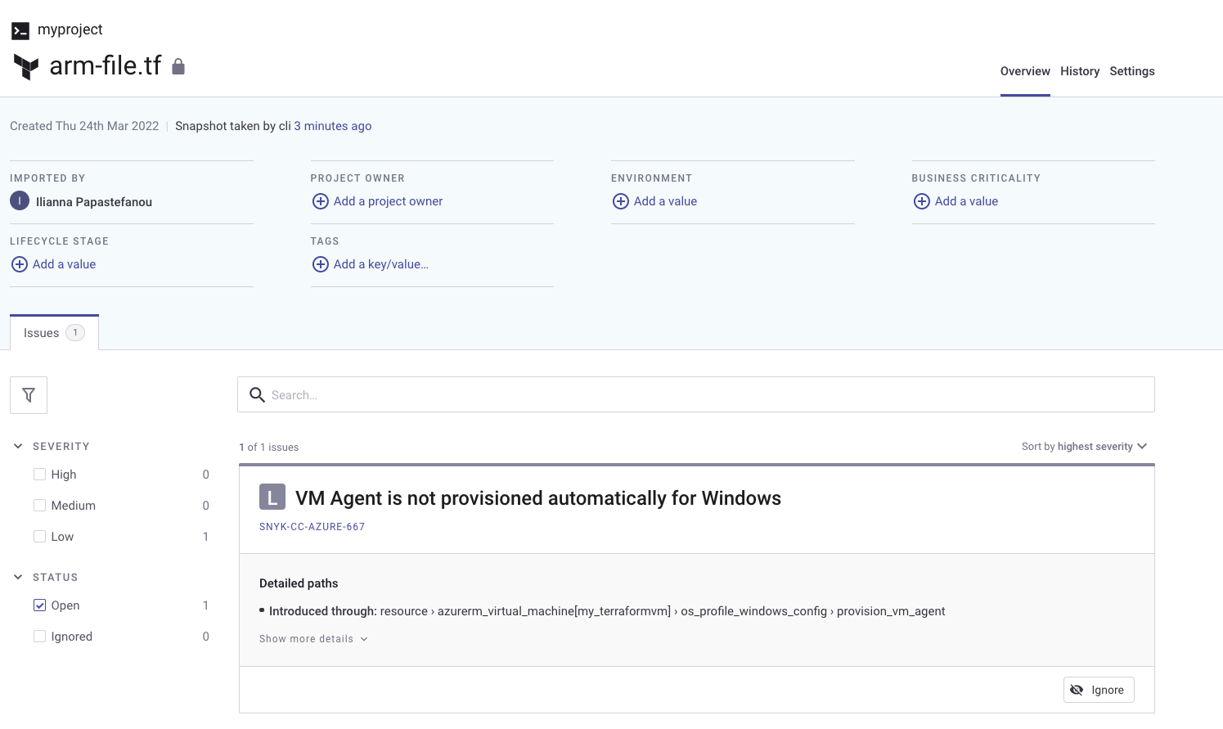The image size is (1223, 729).
Task: Click the Ignore button label
Action: pos(1108,690)
